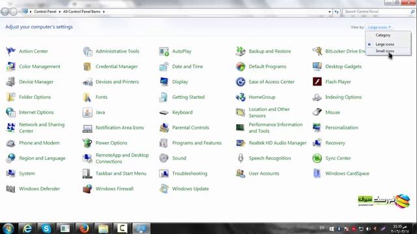The width and height of the screenshot is (417, 234).
Task: Click the BitLocker Drive Encryption key icon
Action: (317, 51)
